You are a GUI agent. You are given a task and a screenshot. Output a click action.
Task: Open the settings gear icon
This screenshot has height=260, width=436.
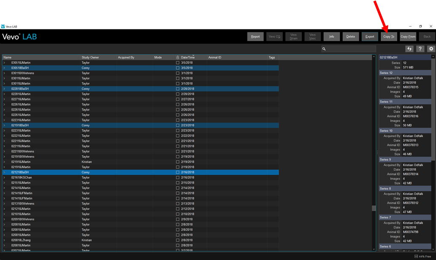coord(431,49)
